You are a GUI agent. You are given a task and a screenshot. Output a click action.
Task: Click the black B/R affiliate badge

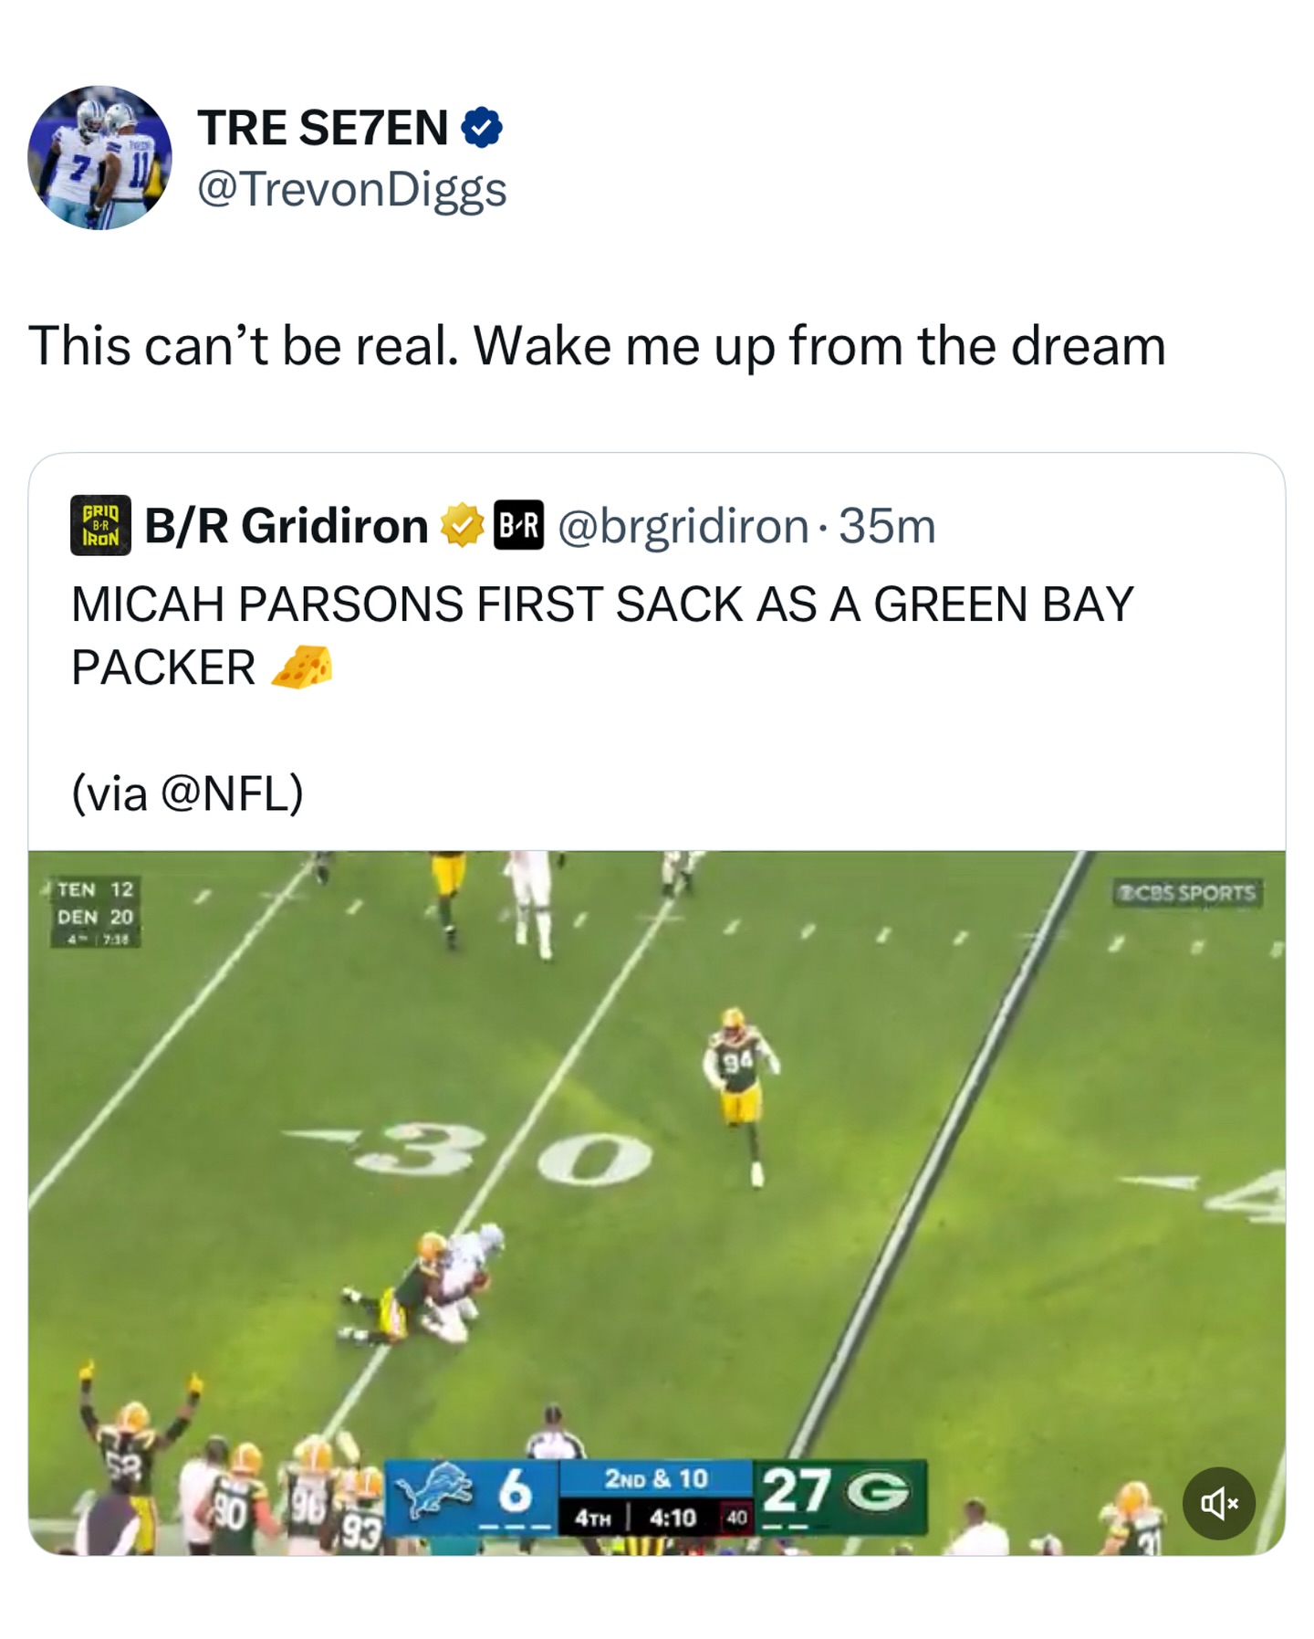tap(518, 526)
